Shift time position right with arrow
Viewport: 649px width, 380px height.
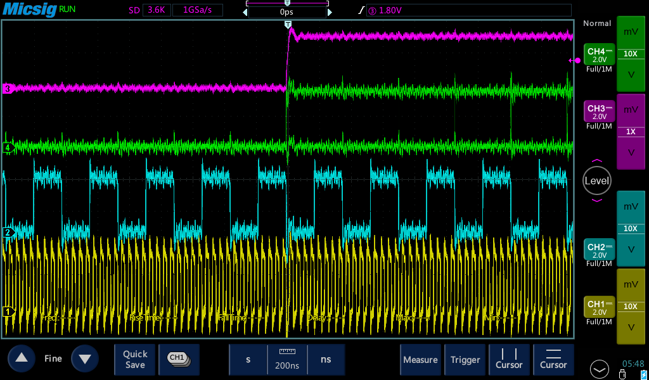(x=330, y=12)
